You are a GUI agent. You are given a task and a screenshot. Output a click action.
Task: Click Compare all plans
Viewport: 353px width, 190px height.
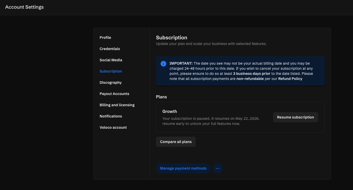tap(176, 142)
